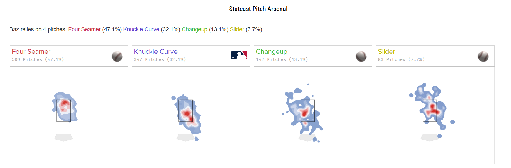511x168 pixels.
Task: Click the Changeup pitch location heatmap
Action: tap(304, 112)
